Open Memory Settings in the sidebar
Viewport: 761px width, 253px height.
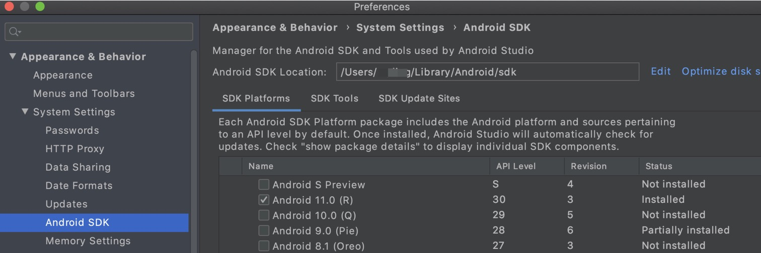(88, 241)
